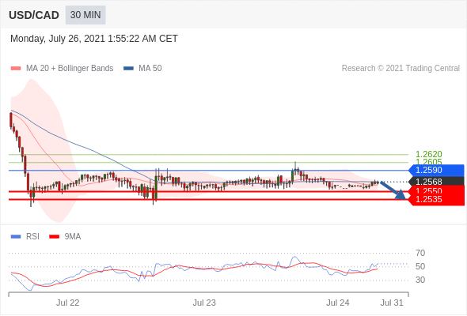Click the green 1.2620 resistance label

[428, 154]
